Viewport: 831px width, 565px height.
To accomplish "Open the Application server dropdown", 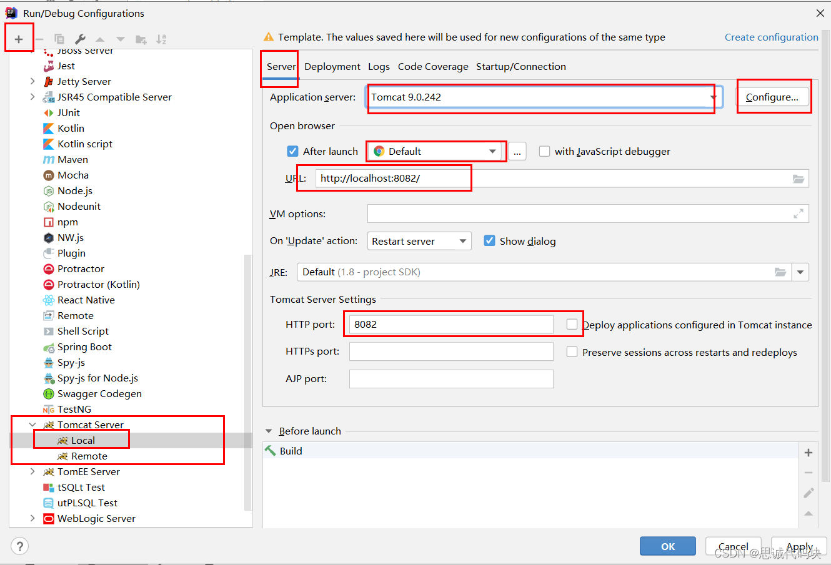I will (x=713, y=97).
